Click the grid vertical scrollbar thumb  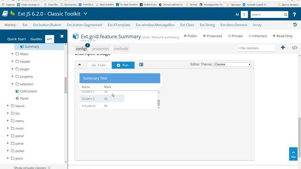pyautogui.click(x=158, y=103)
